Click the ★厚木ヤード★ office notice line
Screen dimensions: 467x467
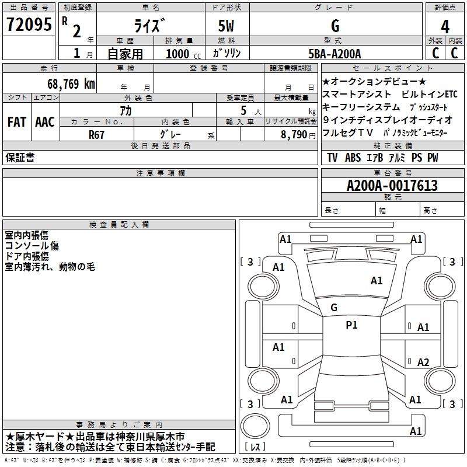pyautogui.click(x=95, y=437)
